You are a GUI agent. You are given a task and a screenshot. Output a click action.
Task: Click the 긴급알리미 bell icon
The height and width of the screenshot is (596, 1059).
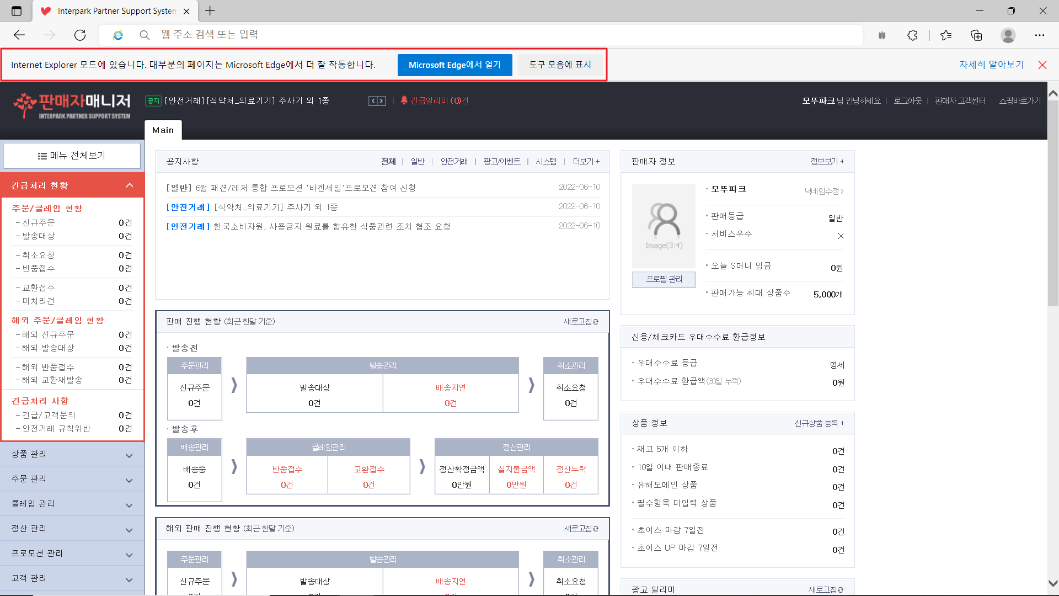pos(404,100)
